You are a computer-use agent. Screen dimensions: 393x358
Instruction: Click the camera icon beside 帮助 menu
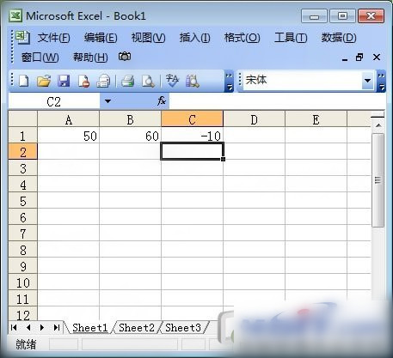pos(125,57)
